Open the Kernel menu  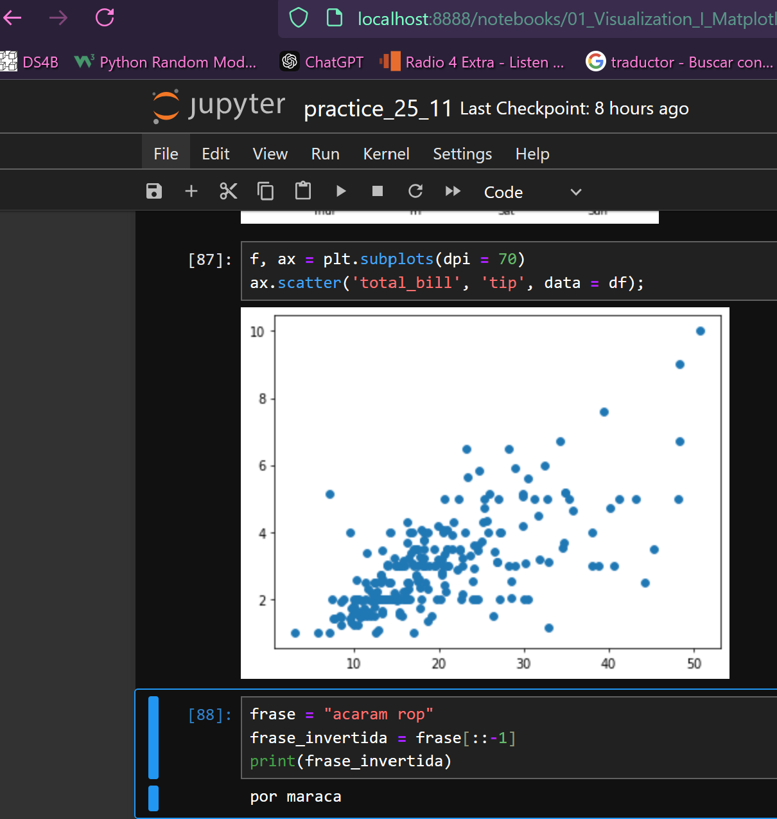point(386,154)
